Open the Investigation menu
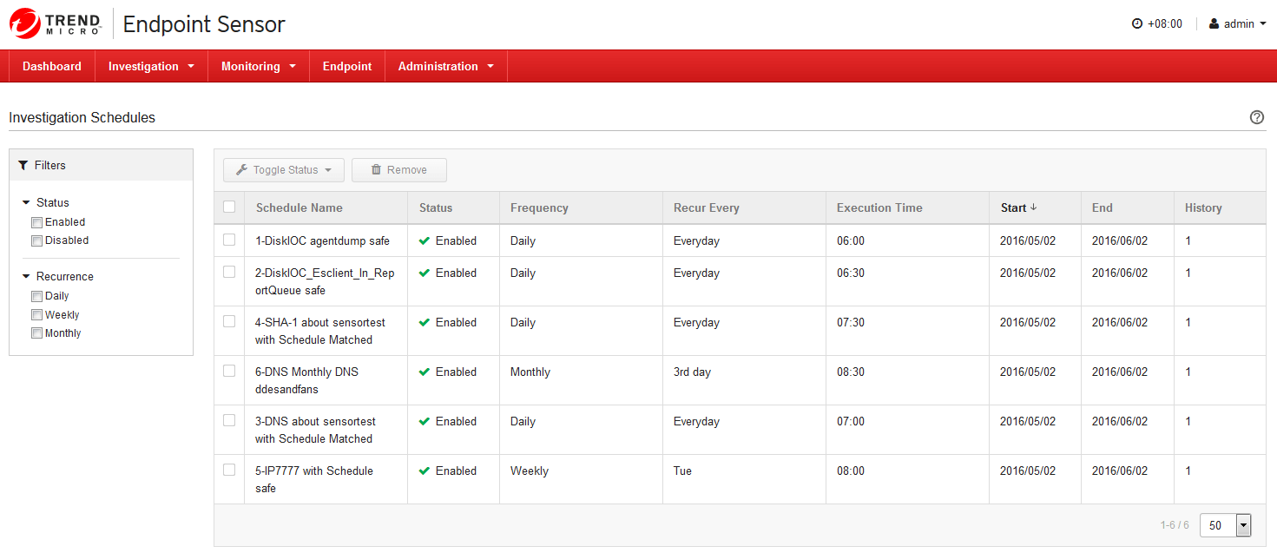The image size is (1277, 553). tap(151, 66)
